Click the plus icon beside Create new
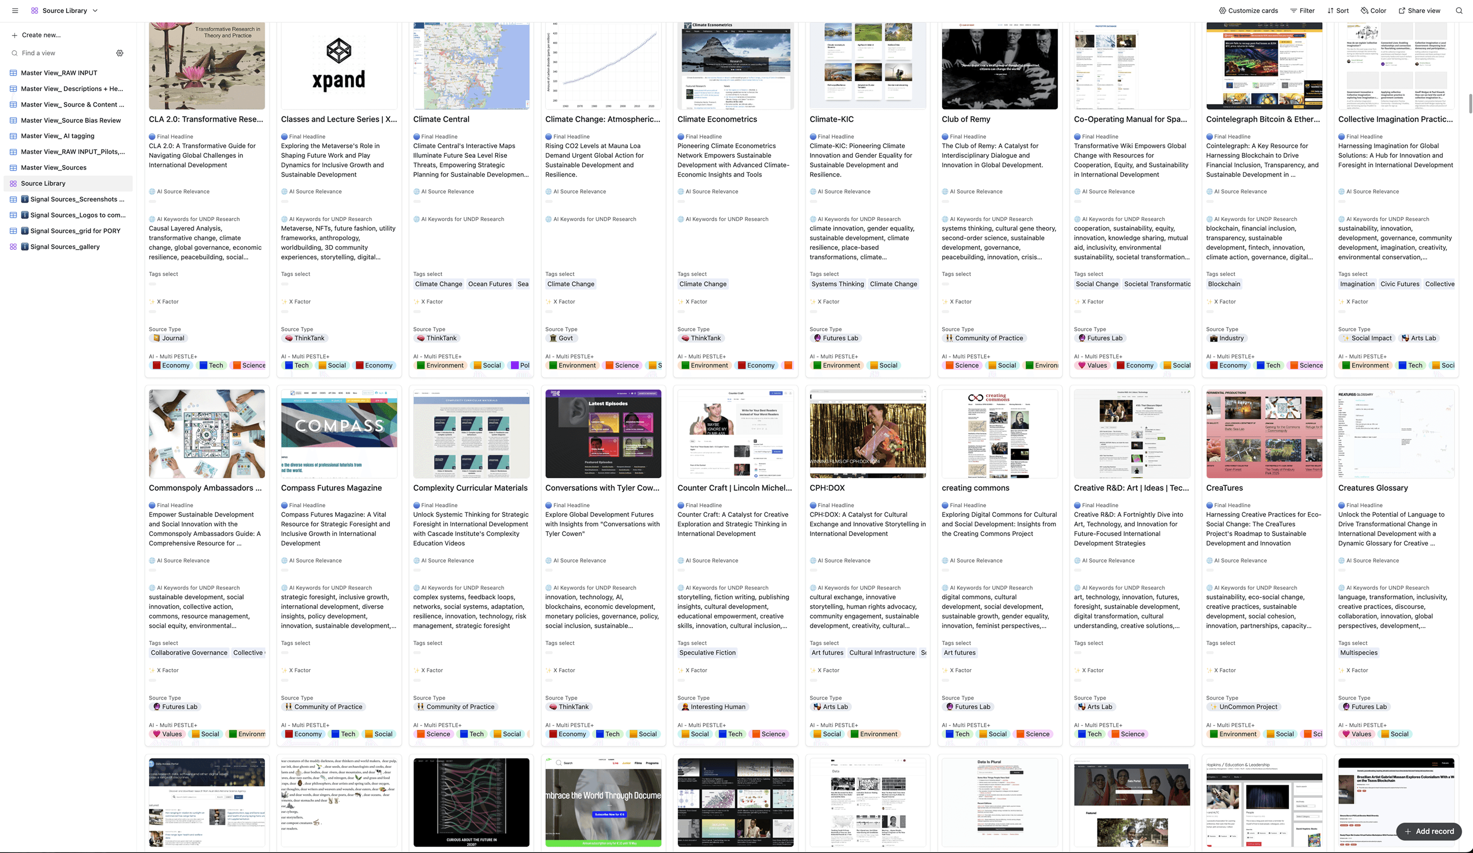This screenshot has width=1473, height=853. coord(14,35)
